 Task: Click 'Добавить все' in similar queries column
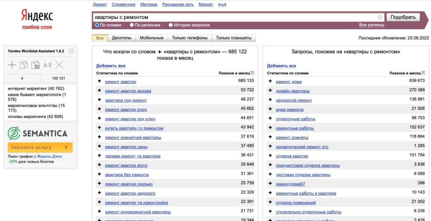pos(281,66)
